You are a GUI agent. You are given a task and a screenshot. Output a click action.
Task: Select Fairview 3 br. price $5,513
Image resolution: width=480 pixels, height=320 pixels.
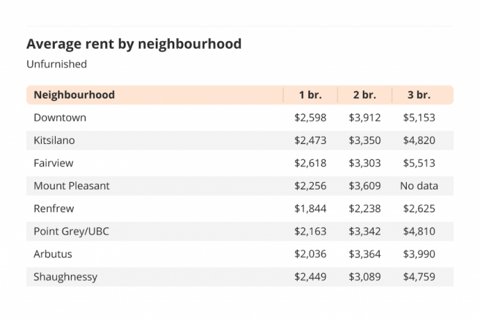click(419, 164)
